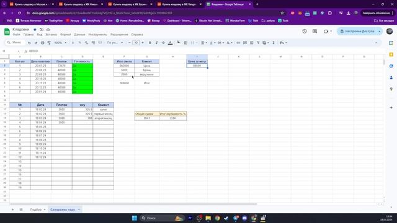Viewport: 397px width, 223px height.
Task: Collapse the toolbar with the chevron
Action: coord(377,43)
